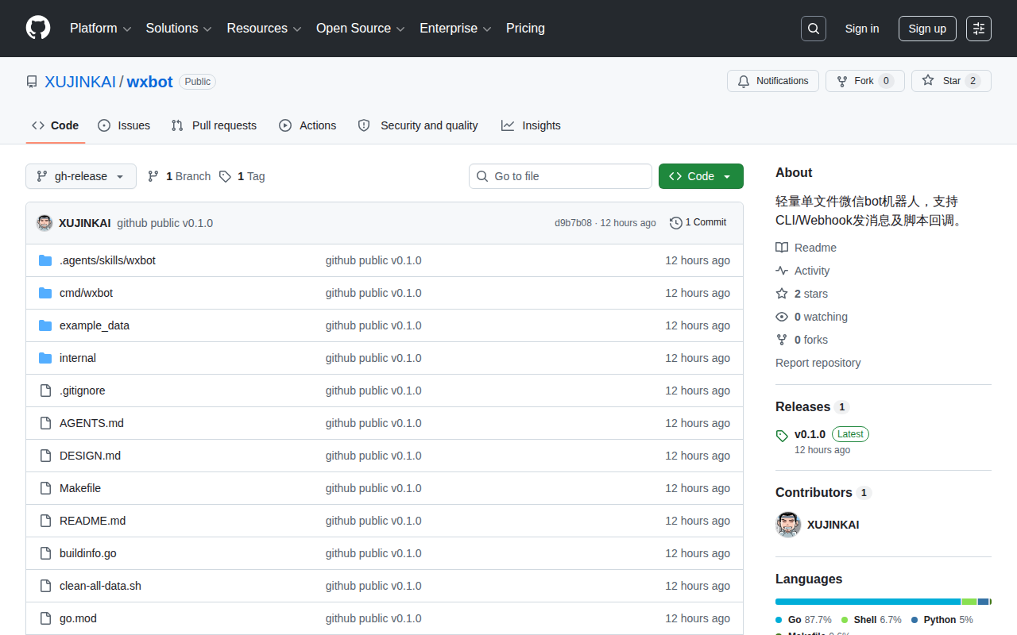Viewport: 1017px width, 635px height.
Task: Expand the Platform menu
Action: pyautogui.click(x=100, y=29)
